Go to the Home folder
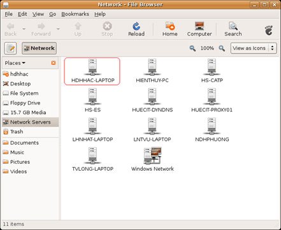This screenshot has width=281, height=230. click(170, 29)
